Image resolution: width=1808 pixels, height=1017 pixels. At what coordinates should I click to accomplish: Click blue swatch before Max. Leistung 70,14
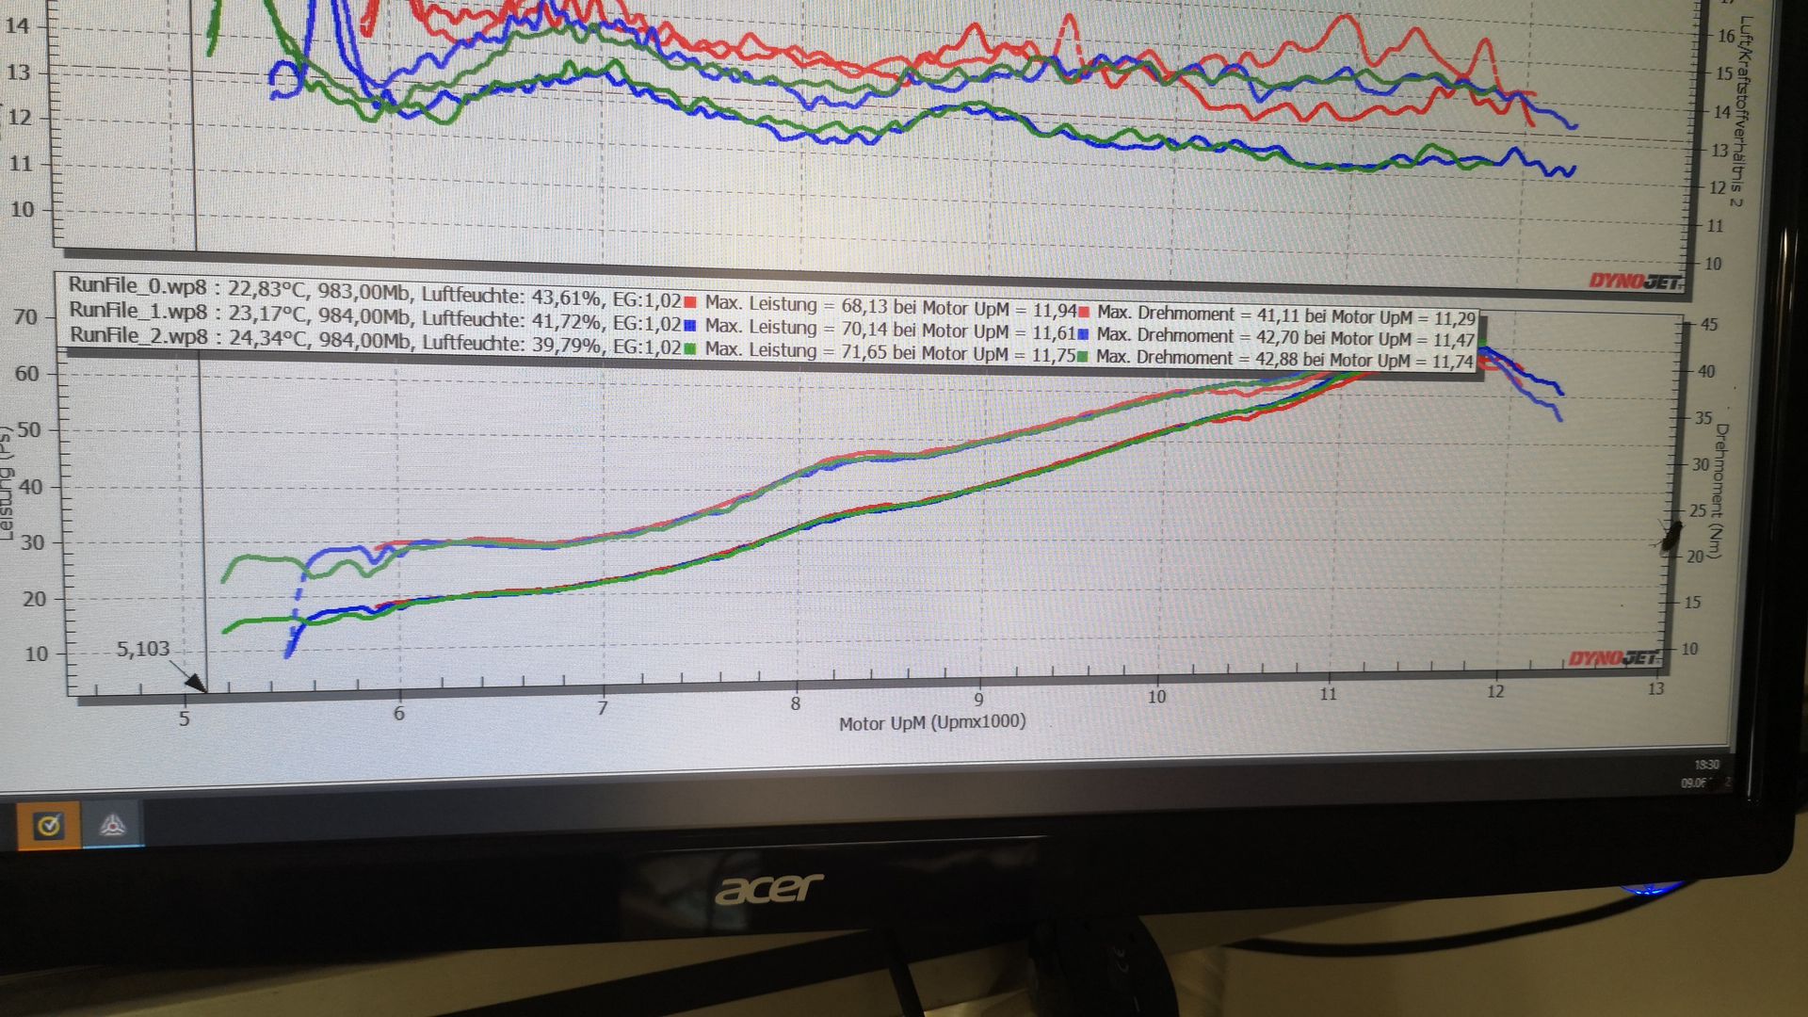[x=690, y=326]
